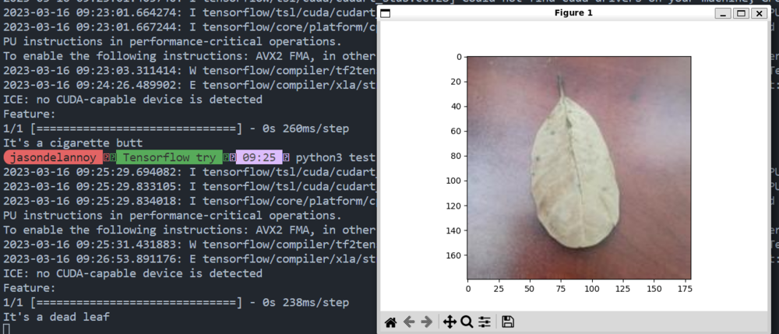Screen dimensions: 779x334
Task: Click the terminal cursor on the last line
Action: [6, 329]
